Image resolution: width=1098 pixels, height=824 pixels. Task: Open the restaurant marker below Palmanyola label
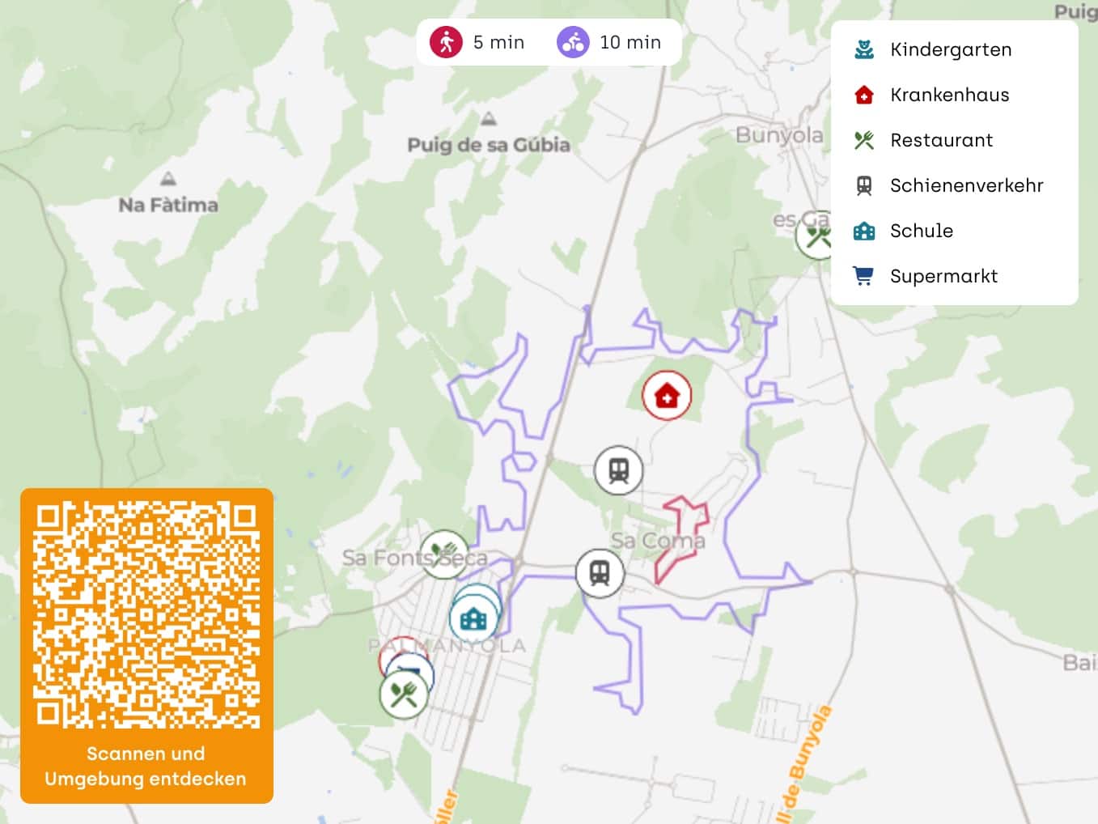[x=404, y=694]
